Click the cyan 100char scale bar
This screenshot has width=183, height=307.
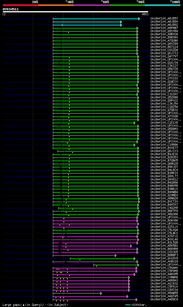click(x=128, y=305)
